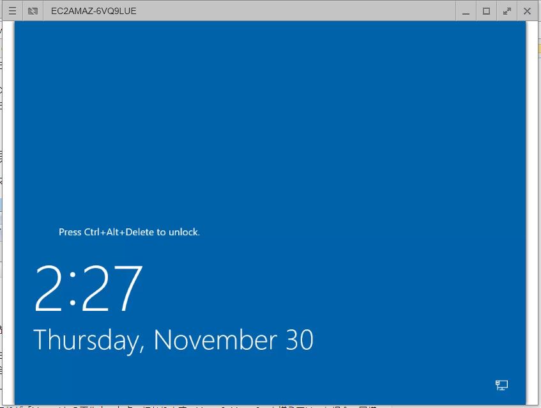Click 'Press Ctrl+Alt+Delete to unlock.' text

[x=129, y=231]
